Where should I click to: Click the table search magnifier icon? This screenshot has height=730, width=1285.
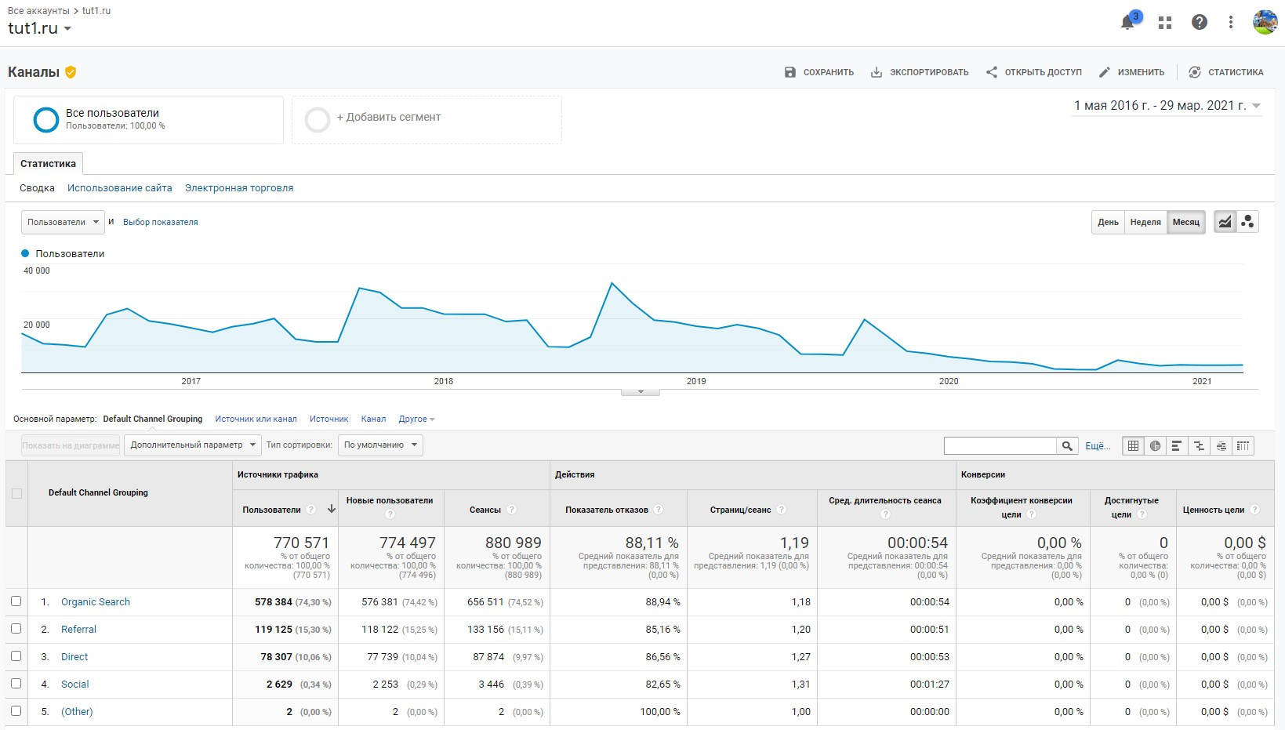1067,446
